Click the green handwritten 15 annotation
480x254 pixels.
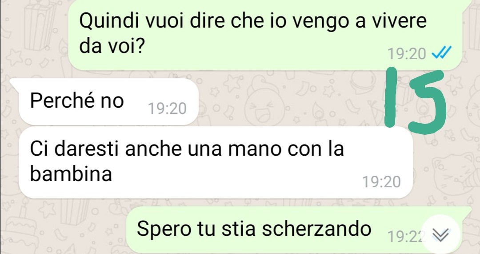pyautogui.click(x=415, y=101)
